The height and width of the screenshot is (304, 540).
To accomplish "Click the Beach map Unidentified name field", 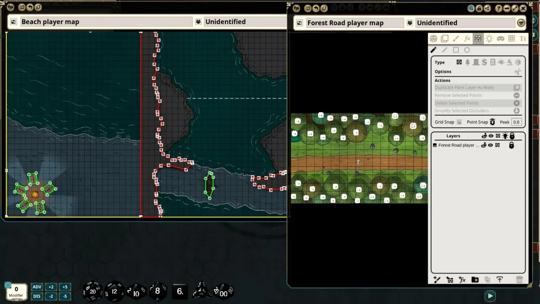I will tap(246, 22).
